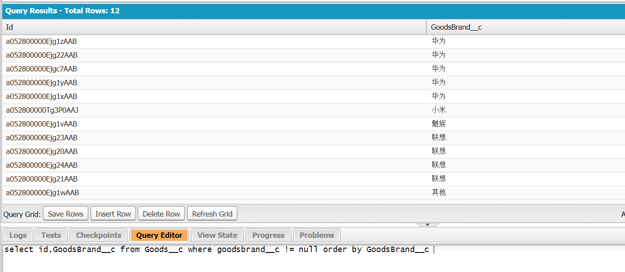This screenshot has height=272, width=625.
Task: Select Id cell a052800000Ejg22AAB
Action: pyautogui.click(x=214, y=55)
